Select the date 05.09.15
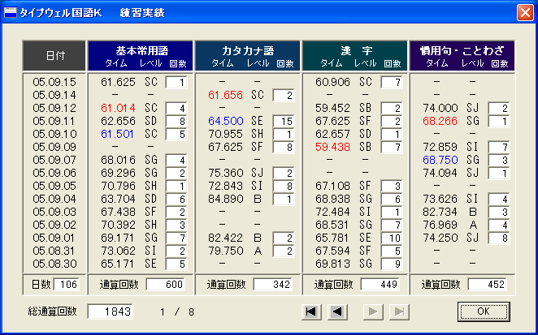Screen dimensions: 538x335 54,82
